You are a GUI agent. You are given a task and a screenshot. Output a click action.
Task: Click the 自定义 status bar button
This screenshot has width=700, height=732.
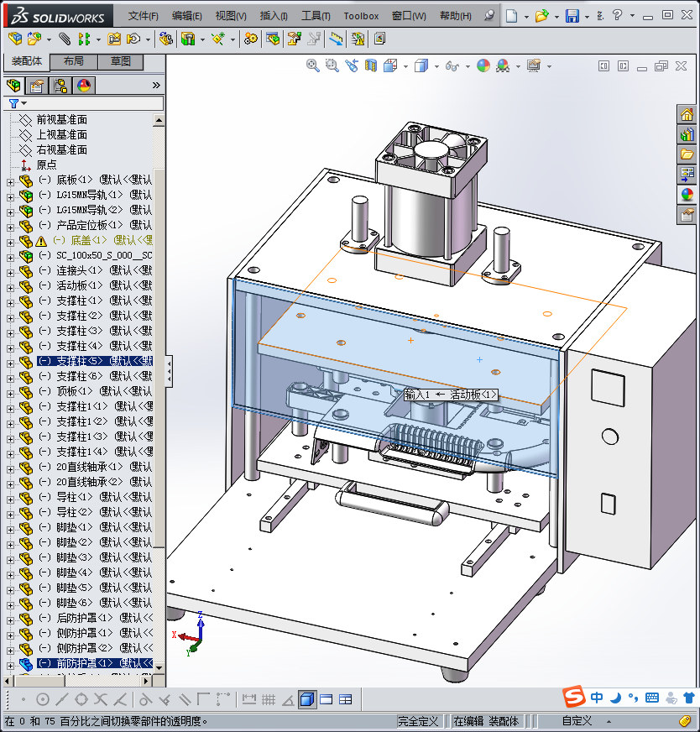(x=577, y=721)
